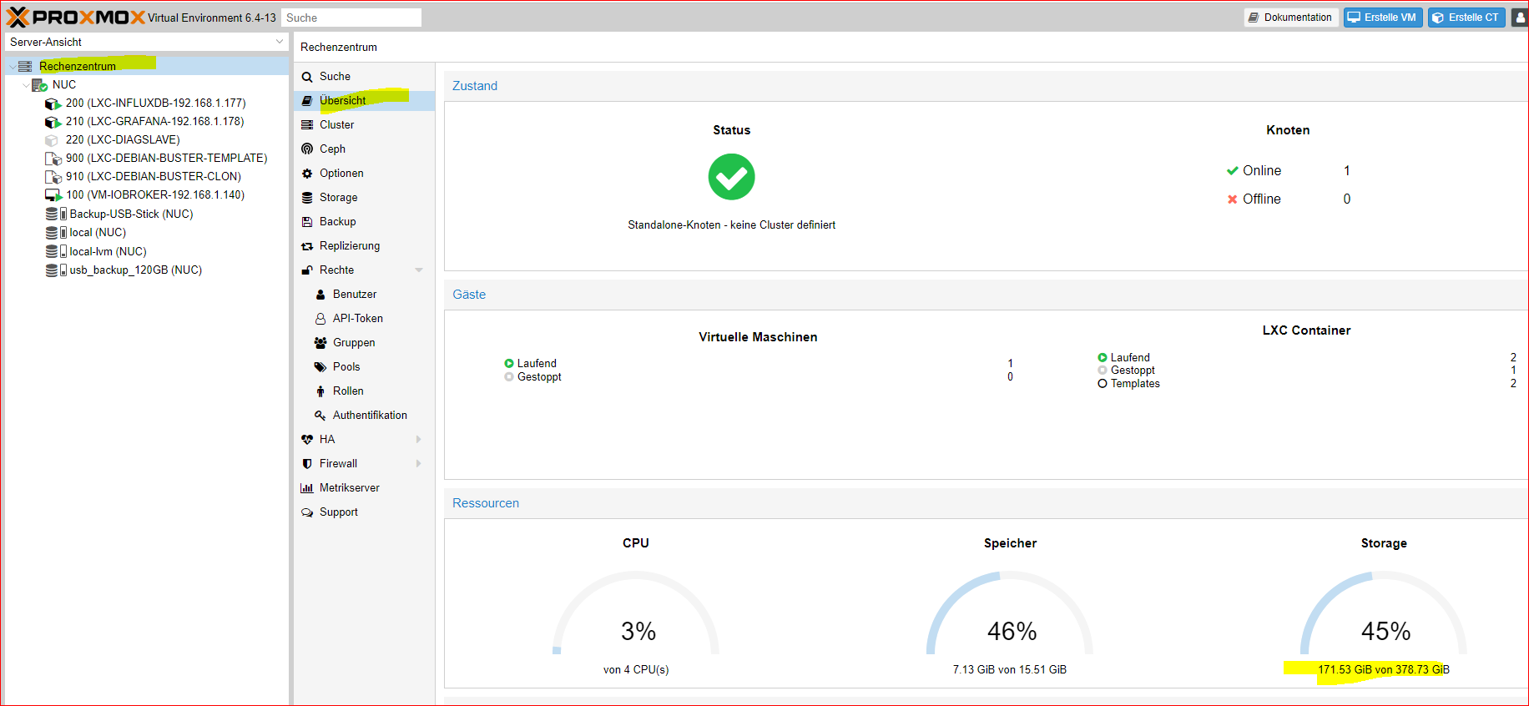Click the template icon for 910 LXC-DEBIAN-BUSTER-CLON
1529x706 pixels.
pyautogui.click(x=53, y=177)
